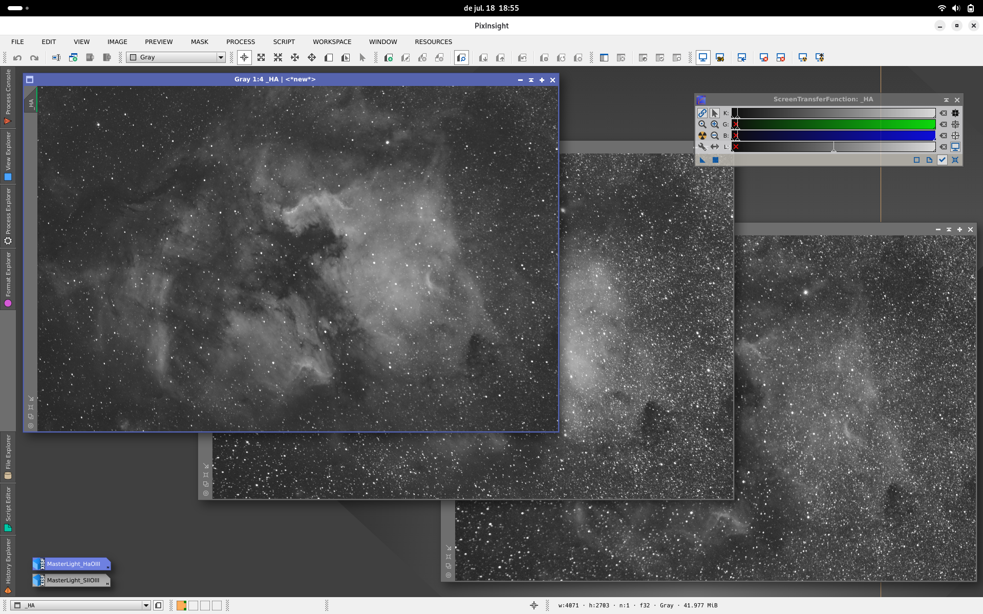The image size is (983, 614).
Task: Open the File Explorer side tab
Action: pos(8,456)
